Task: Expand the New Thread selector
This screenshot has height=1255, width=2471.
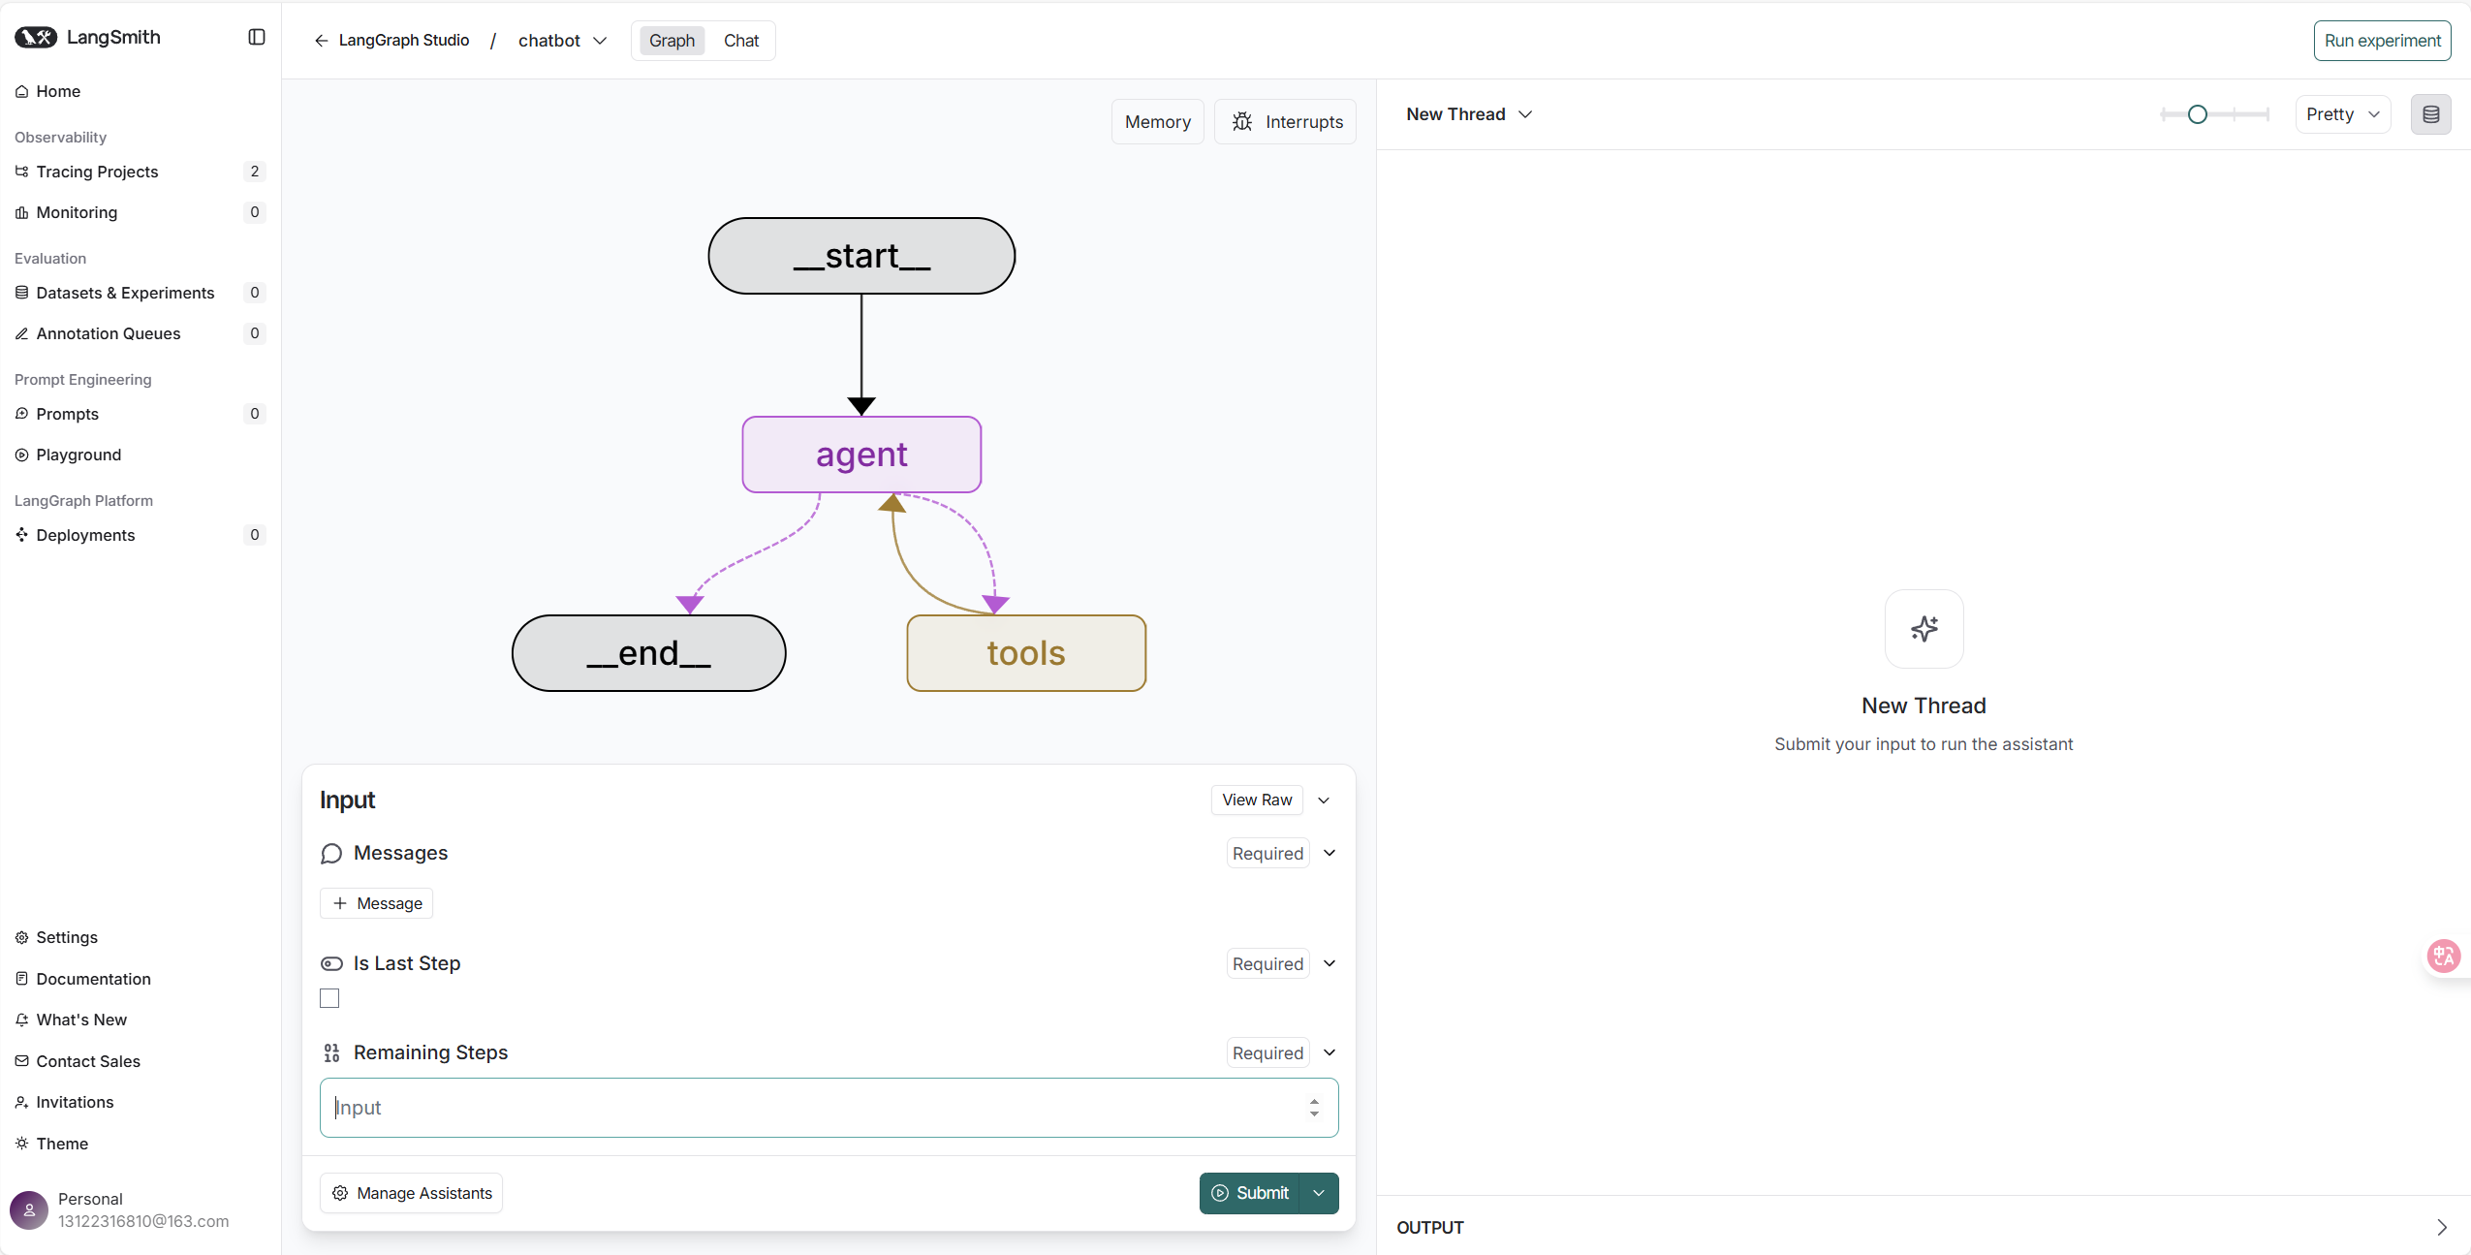Action: 1469,114
